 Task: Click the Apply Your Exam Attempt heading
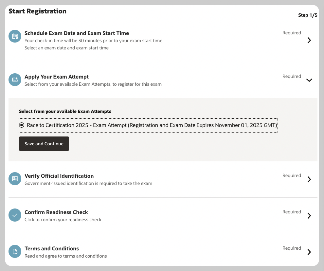point(57,77)
